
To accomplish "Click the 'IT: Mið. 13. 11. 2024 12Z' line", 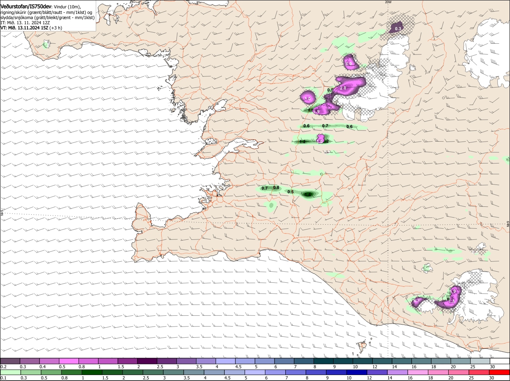I will [25, 23].
